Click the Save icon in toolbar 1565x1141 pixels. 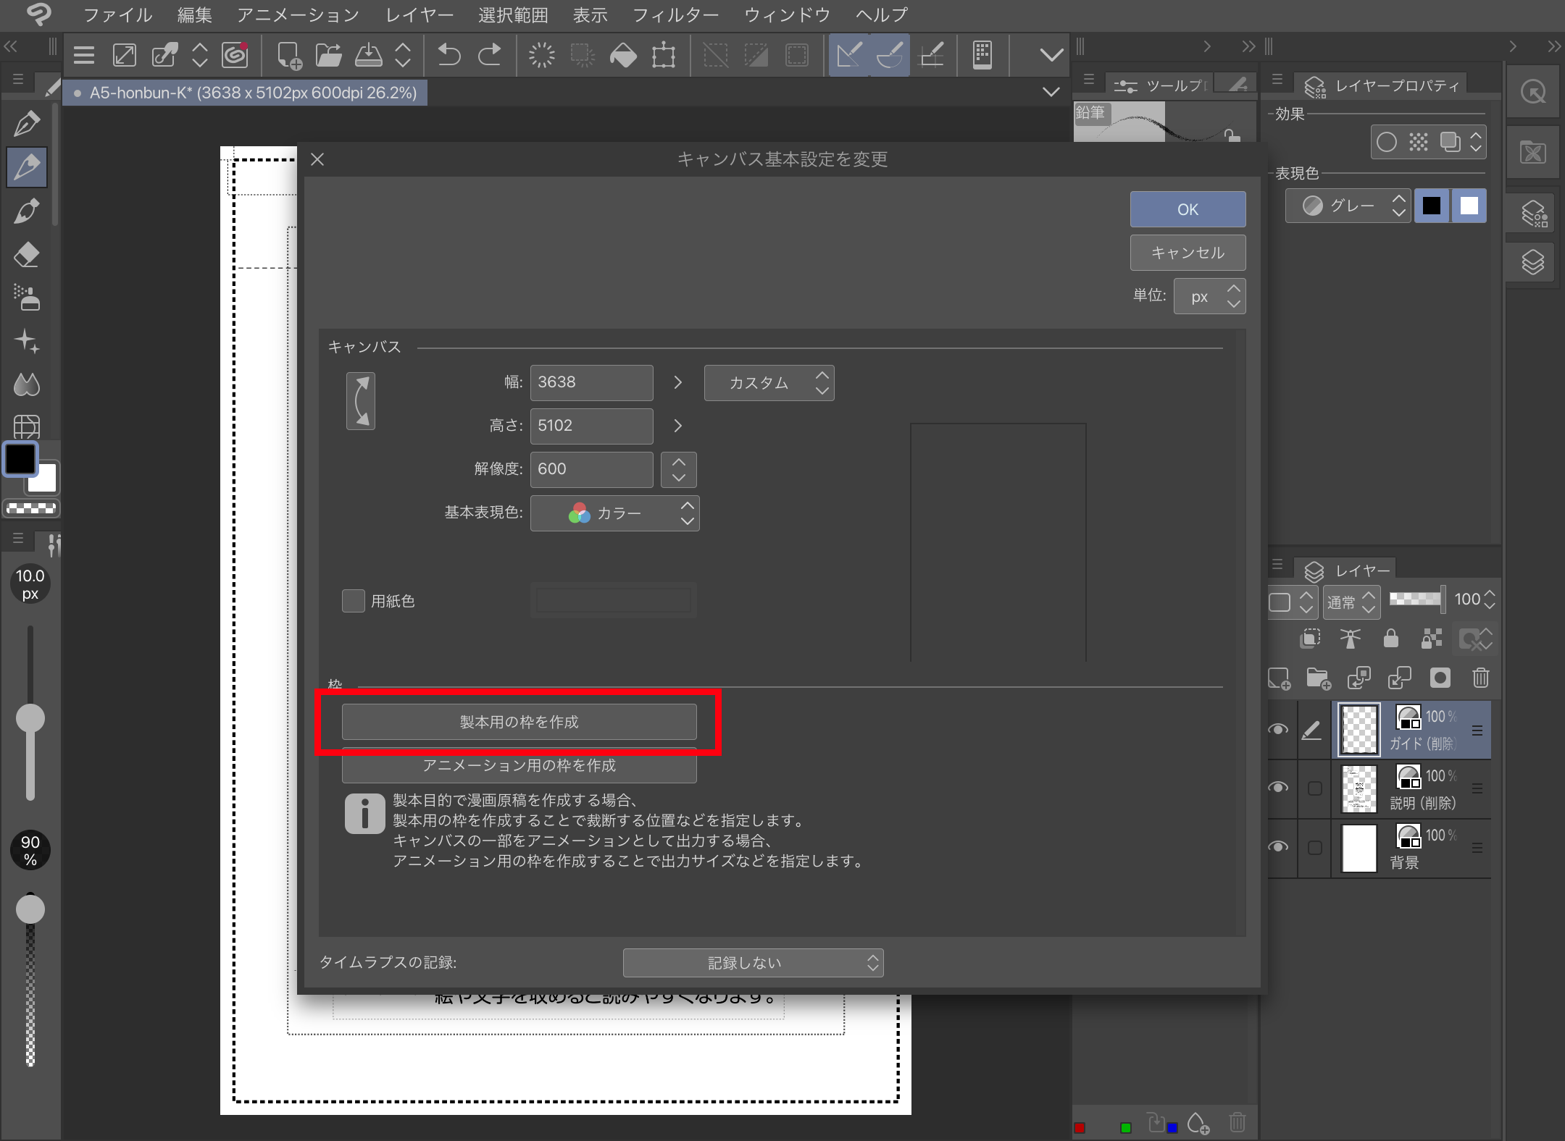(369, 55)
